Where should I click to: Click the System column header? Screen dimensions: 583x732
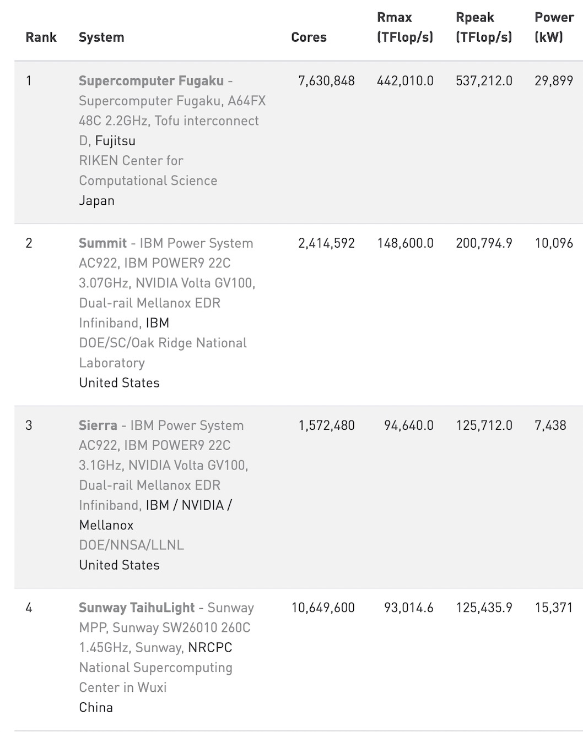pyautogui.click(x=101, y=37)
